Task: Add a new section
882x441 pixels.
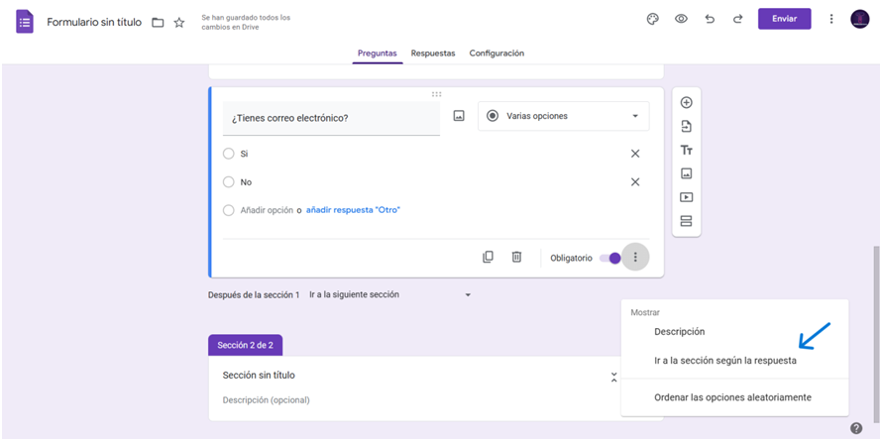Action: pyautogui.click(x=686, y=220)
